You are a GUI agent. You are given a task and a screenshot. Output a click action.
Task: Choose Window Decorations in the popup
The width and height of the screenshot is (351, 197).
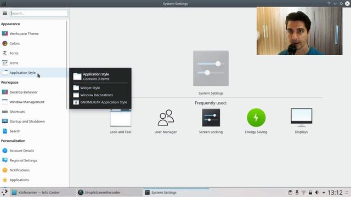100,95
